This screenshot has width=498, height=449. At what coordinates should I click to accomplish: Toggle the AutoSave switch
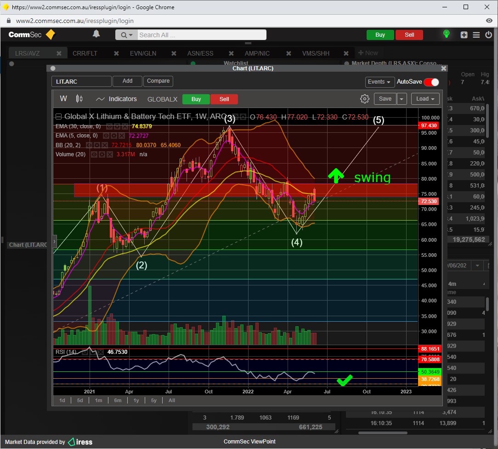431,82
